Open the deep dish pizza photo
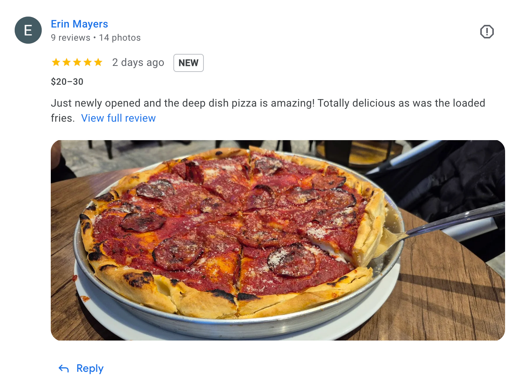The image size is (516, 385). (278, 240)
